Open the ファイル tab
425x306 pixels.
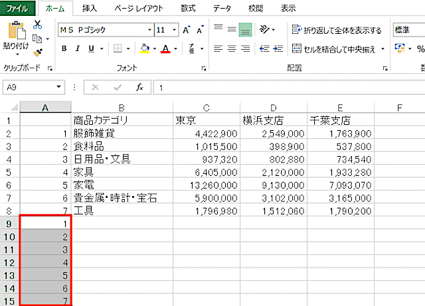pyautogui.click(x=18, y=9)
